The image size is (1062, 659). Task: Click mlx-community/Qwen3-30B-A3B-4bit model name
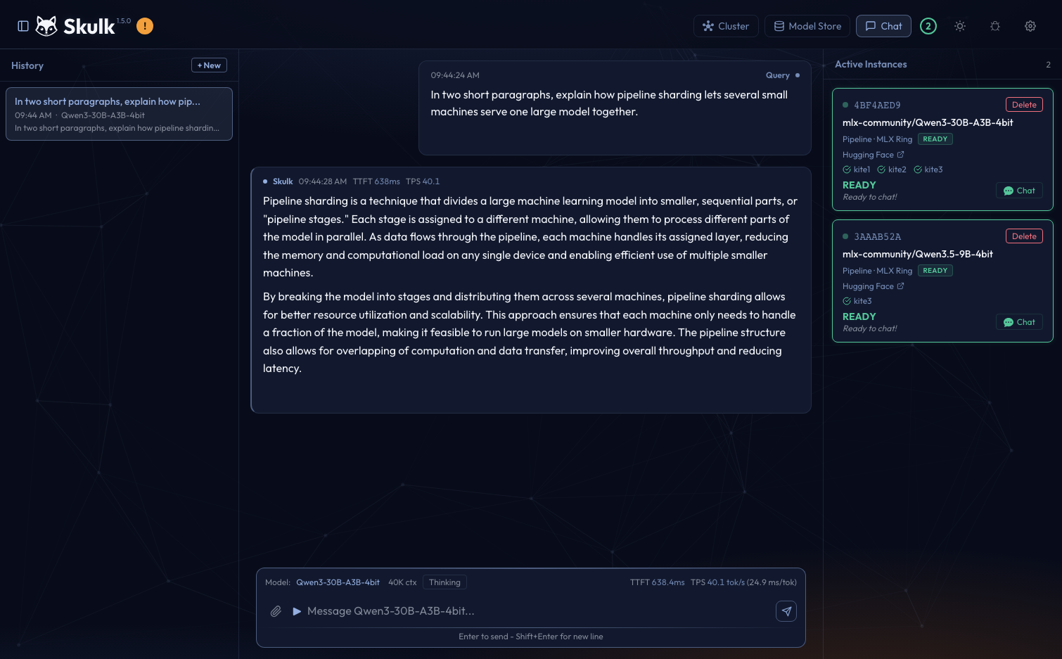(x=928, y=122)
